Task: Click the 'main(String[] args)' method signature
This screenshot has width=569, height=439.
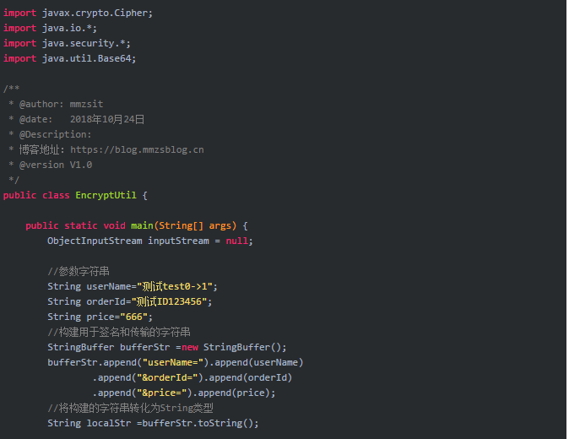Action: [x=184, y=226]
